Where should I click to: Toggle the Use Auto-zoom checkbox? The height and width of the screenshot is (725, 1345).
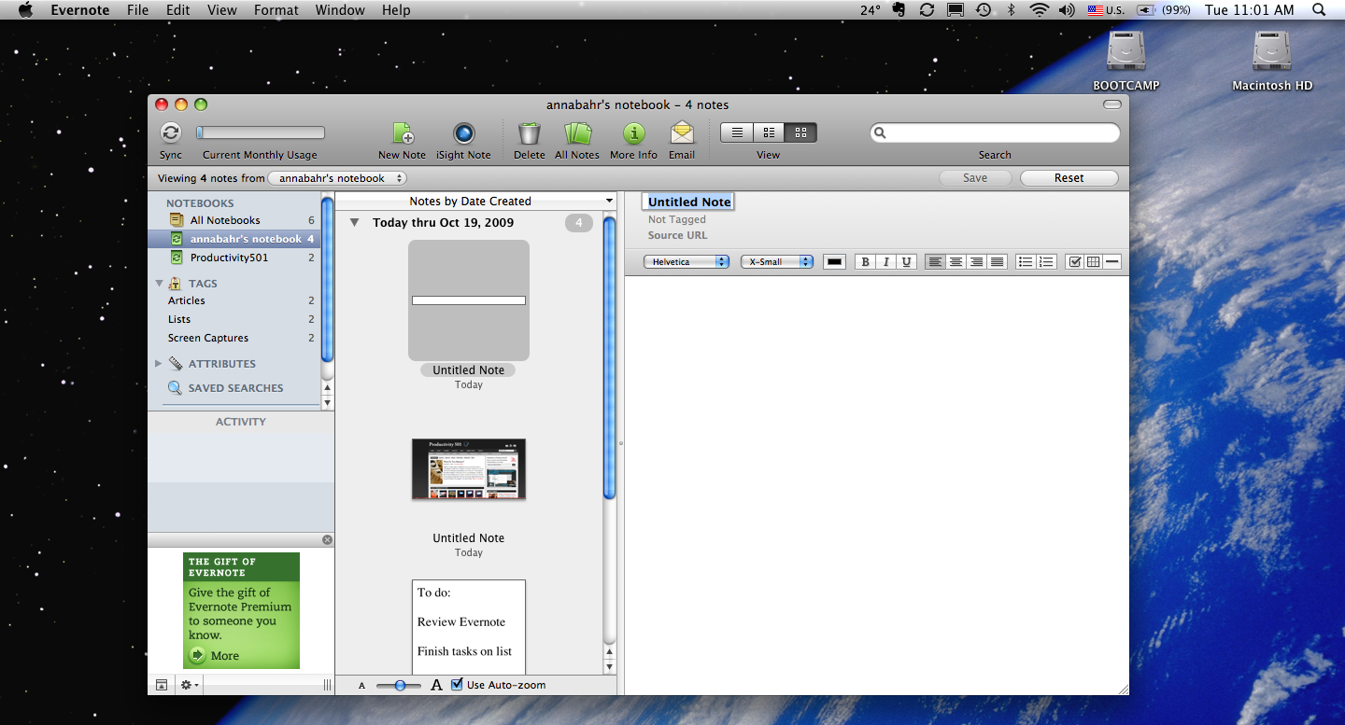click(x=457, y=685)
